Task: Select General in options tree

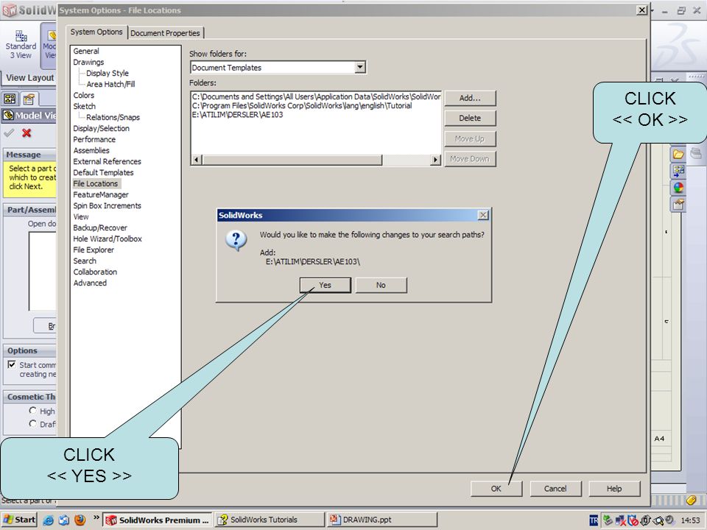Action: (86, 52)
